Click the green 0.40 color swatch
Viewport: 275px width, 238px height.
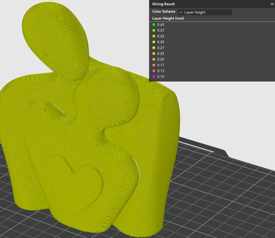(154, 25)
